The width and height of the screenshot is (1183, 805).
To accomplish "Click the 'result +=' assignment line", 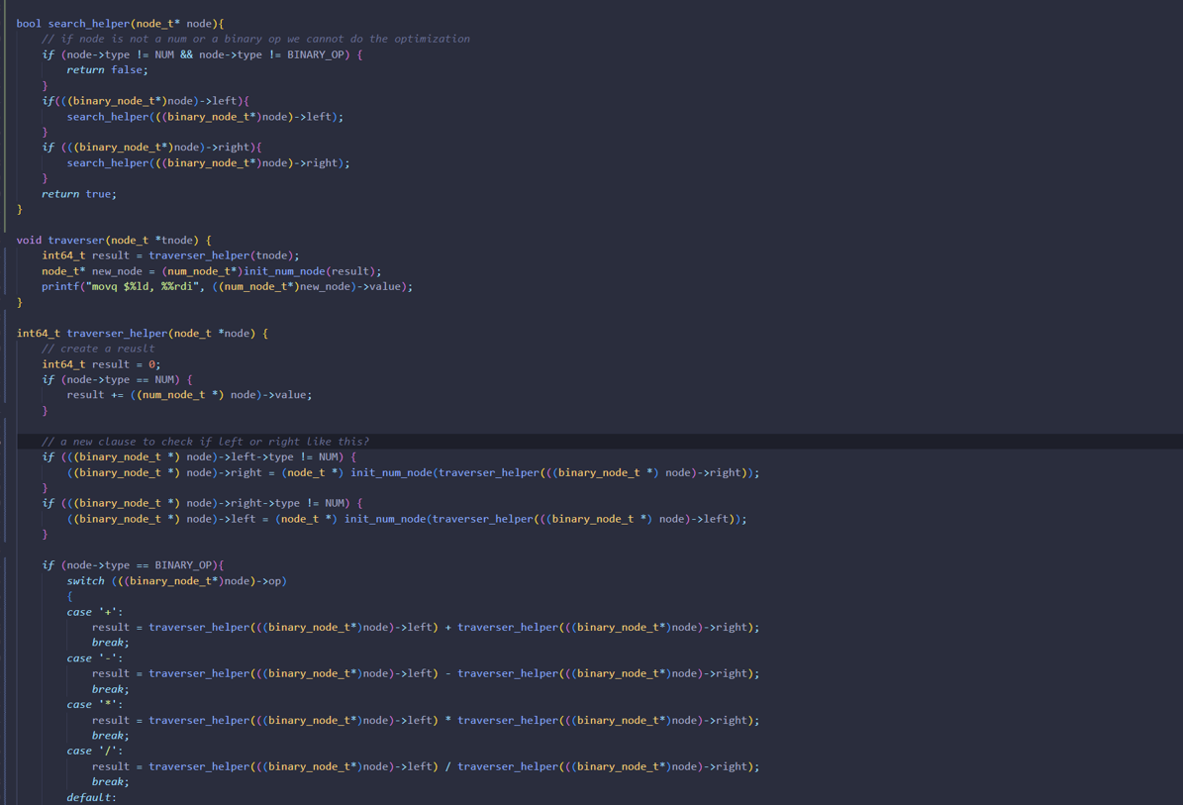I will point(188,395).
